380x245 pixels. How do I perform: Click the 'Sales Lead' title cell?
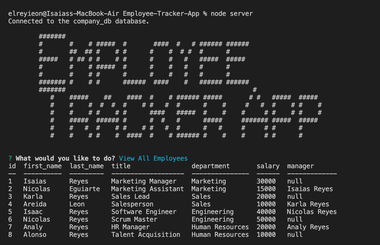(130, 197)
